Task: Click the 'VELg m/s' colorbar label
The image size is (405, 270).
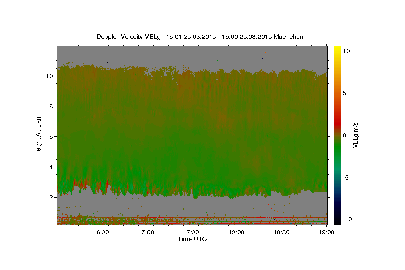Action: [x=355, y=135]
